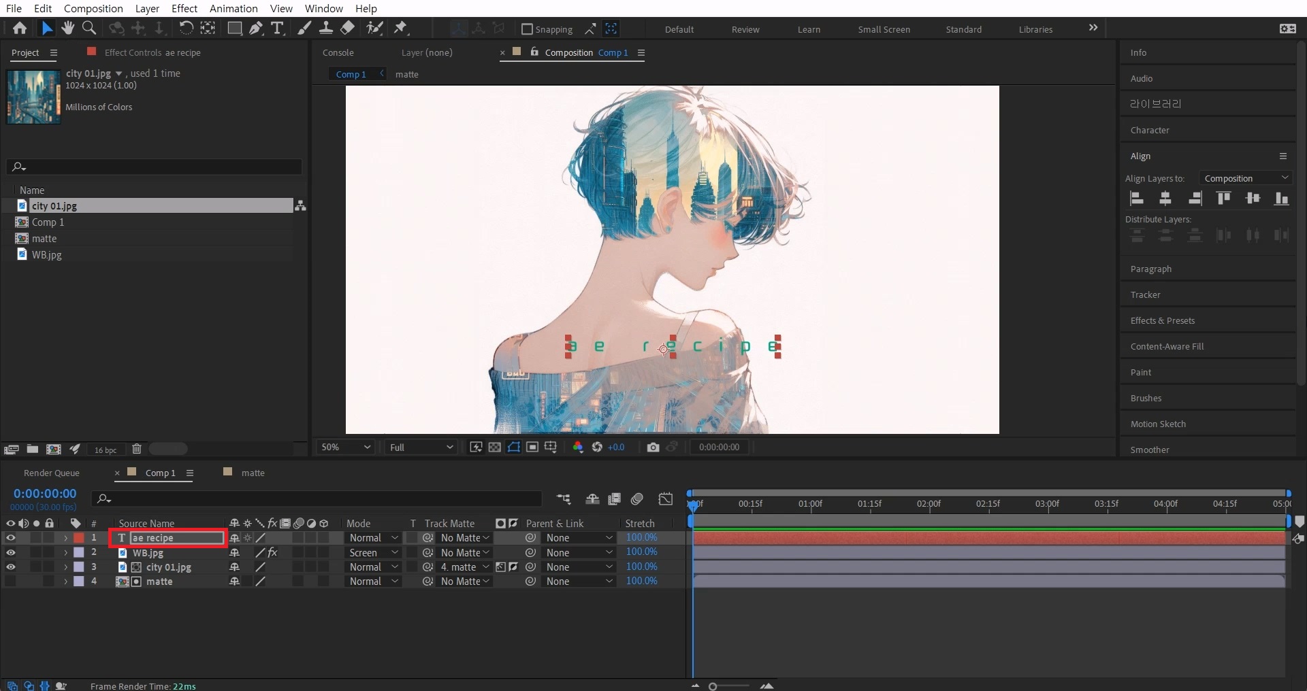1307x691 pixels.
Task: Open the Screen blend mode dropdown for WB.jpg
Action: pyautogui.click(x=373, y=553)
